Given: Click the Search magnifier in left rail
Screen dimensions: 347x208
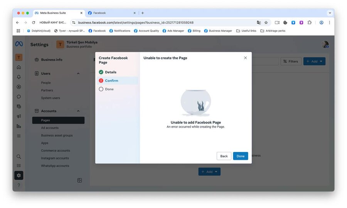Looking at the screenshot, I should [19, 156].
